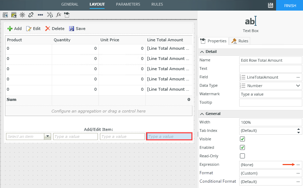Toggle the Enabled checkbox
Screen dimensions: 303x188
[242, 147]
